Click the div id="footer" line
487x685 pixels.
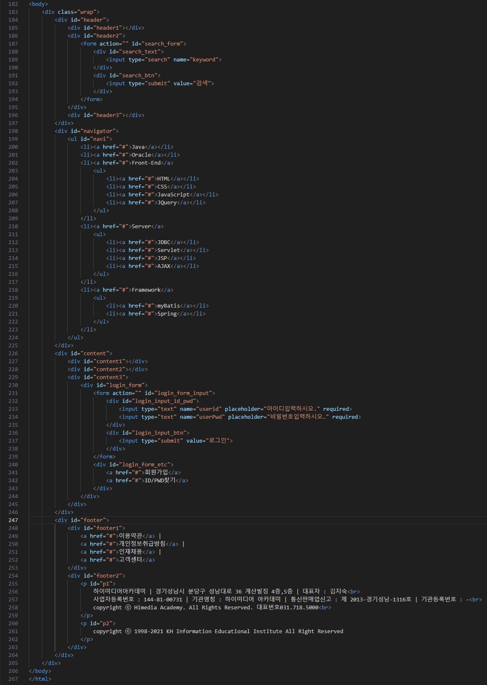coord(82,520)
